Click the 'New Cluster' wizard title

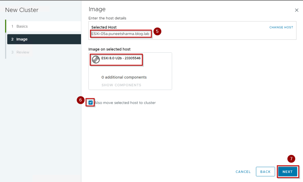(x=22, y=10)
